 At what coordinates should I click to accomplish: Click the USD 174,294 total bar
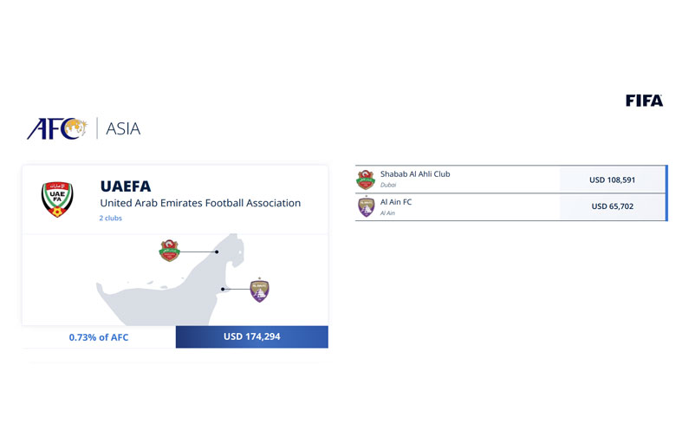[x=251, y=336]
